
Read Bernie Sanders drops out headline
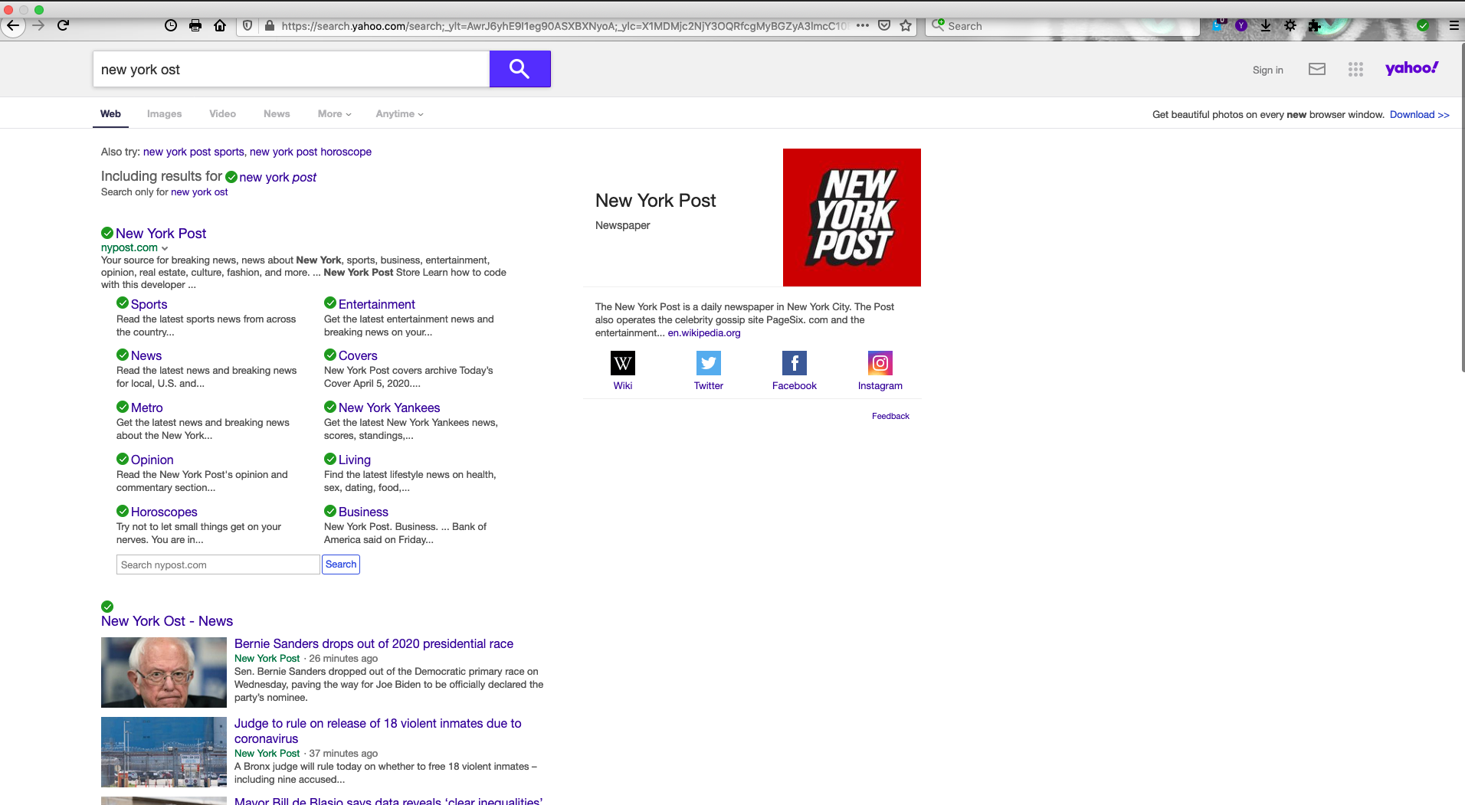point(374,644)
